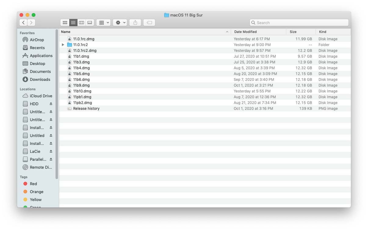Click the sort direction arrow in Name column

(x=227, y=32)
